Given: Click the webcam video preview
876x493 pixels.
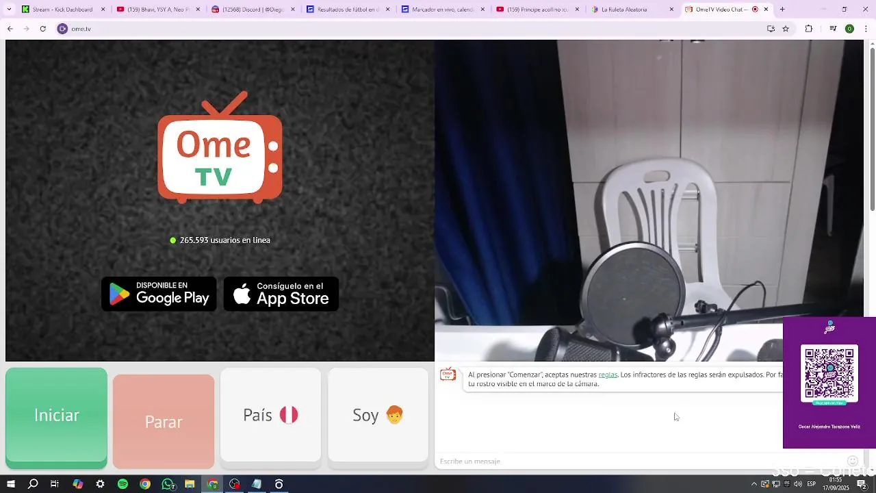Looking at the screenshot, I should point(649,200).
